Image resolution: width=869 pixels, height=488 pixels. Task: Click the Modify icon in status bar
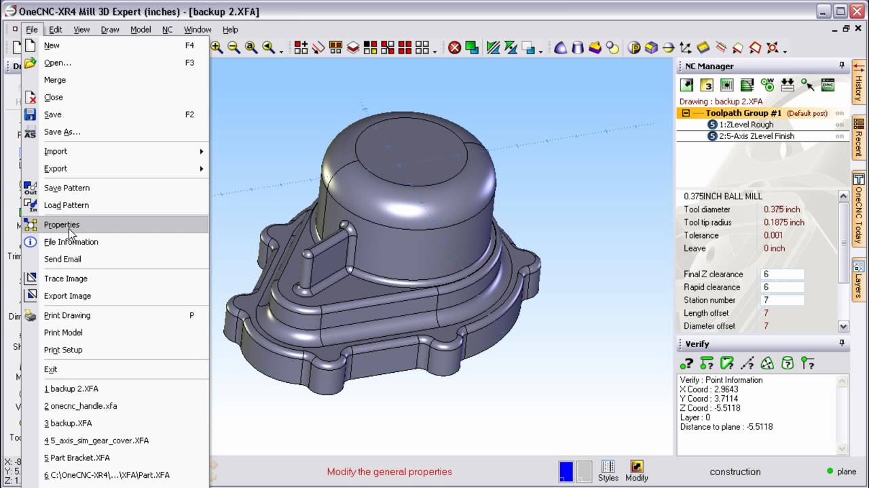point(636,471)
